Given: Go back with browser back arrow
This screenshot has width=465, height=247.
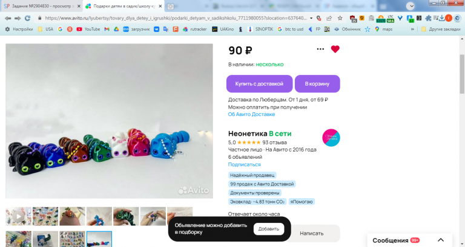Looking at the screenshot, I should pos(8,18).
